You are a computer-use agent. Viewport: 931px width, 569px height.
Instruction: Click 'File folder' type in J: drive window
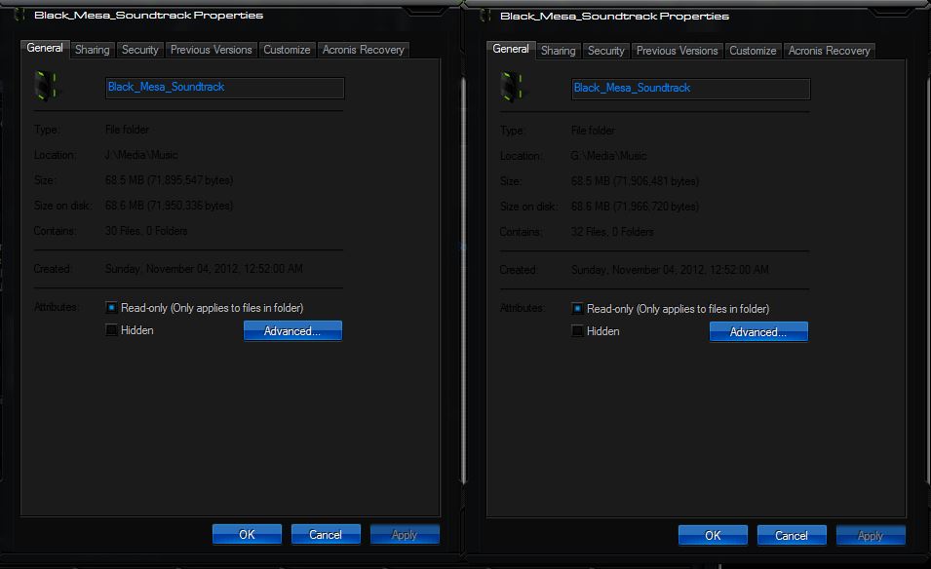point(127,130)
